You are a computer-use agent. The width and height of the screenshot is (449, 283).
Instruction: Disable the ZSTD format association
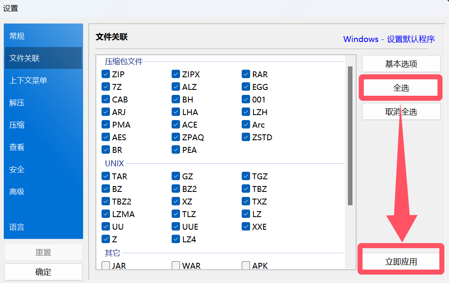246,137
